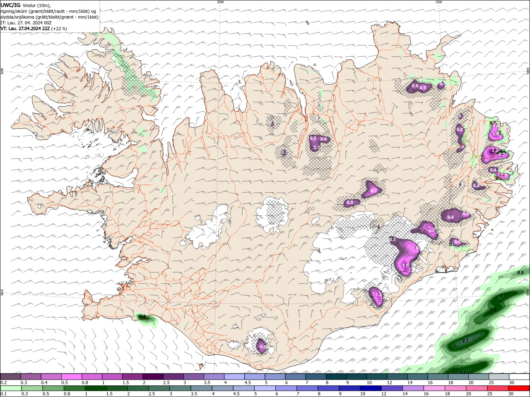The image size is (530, 397).
Task: Pick the pure red swatch labeled 30
Action: coord(519,388)
